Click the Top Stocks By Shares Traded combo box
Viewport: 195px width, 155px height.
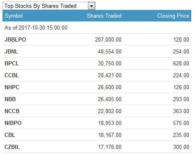[49, 6]
